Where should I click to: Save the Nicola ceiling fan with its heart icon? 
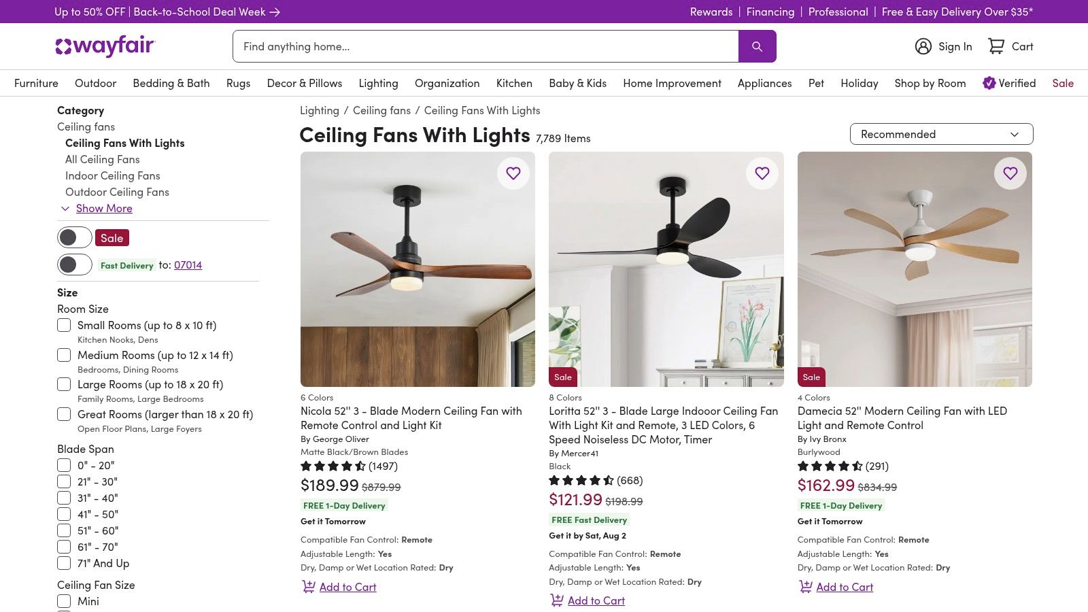[x=513, y=173]
